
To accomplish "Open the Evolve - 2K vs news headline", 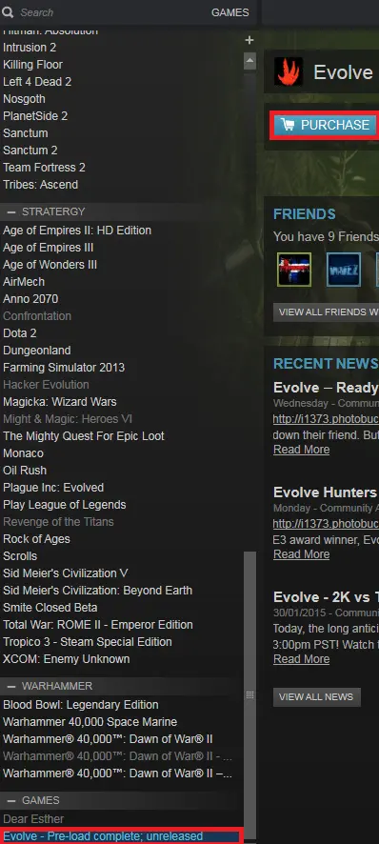I will [x=326, y=597].
